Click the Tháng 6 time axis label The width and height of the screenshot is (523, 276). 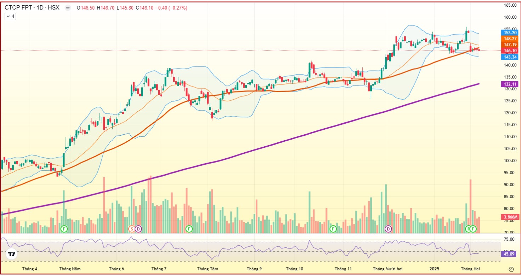[x=116, y=269]
